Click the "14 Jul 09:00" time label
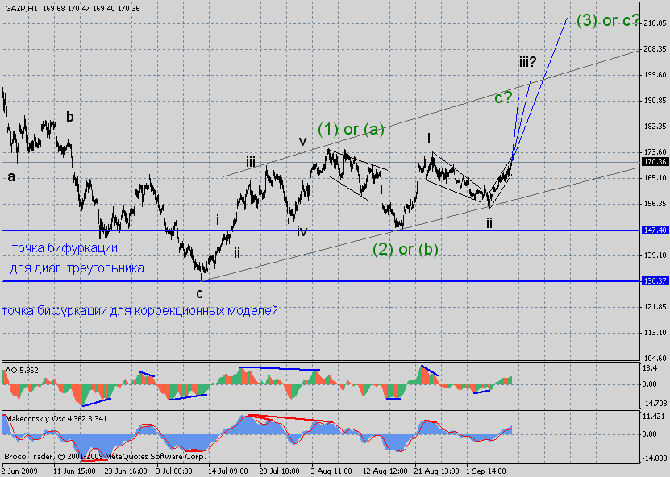 coord(229,471)
